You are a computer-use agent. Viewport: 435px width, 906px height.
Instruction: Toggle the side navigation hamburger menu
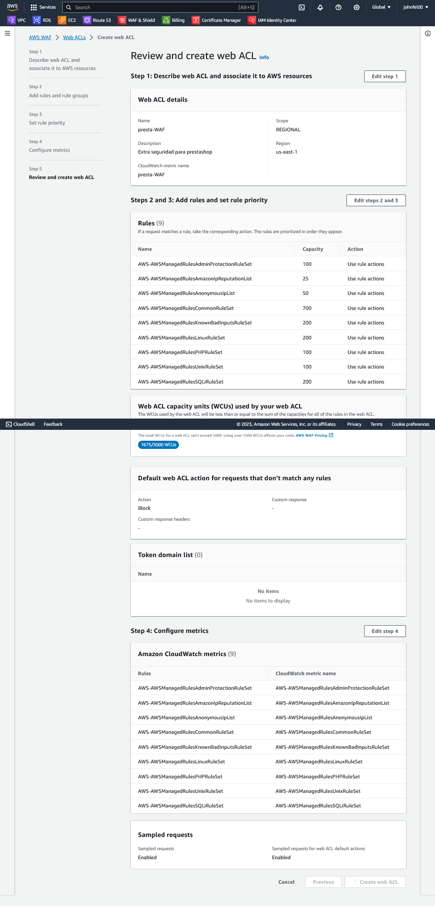(x=7, y=33)
